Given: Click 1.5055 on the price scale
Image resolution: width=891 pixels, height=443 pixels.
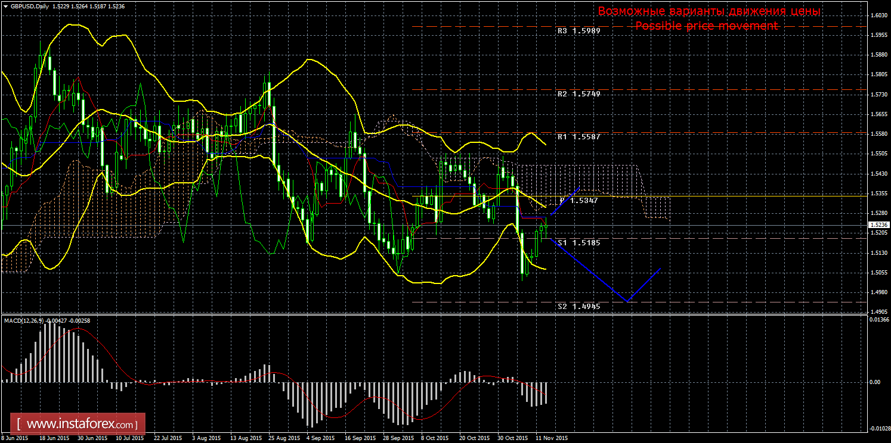Looking at the screenshot, I should 879,273.
